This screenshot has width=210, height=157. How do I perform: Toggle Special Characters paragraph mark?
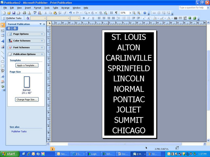click(x=116, y=13)
